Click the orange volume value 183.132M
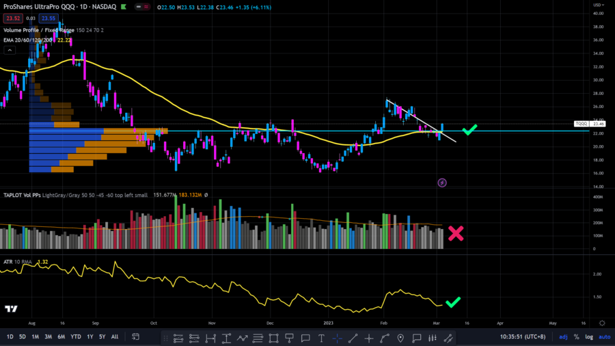Screen dimensions: 615x346 (x=190, y=195)
